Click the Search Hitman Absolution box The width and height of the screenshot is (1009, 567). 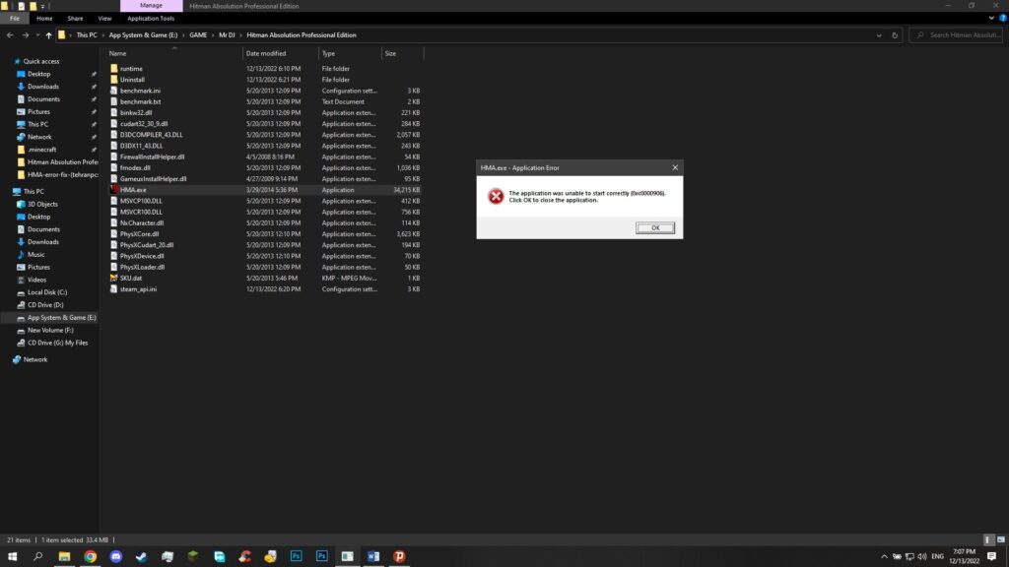[x=961, y=35]
